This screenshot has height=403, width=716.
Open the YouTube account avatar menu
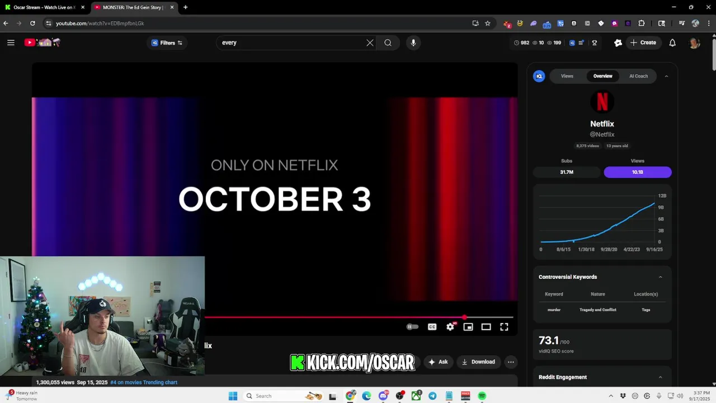[x=695, y=43]
